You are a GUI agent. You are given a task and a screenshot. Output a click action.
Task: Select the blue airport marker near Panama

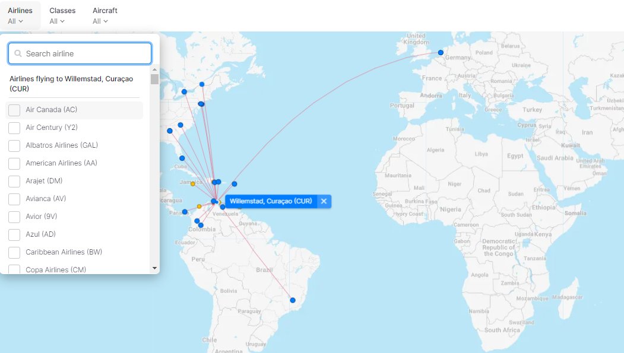click(x=185, y=212)
